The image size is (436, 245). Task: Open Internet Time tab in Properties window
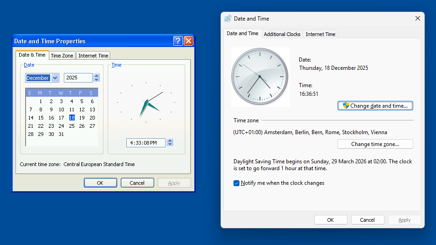[x=93, y=56]
